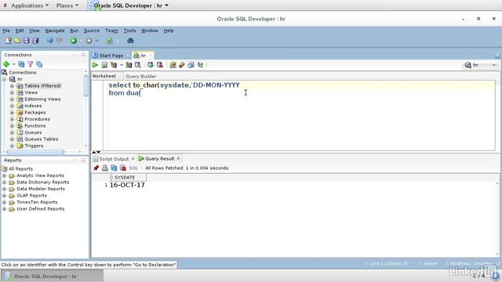This screenshot has height=282, width=502.
Task: Open the Applications menu in top bar
Action: 30,5
